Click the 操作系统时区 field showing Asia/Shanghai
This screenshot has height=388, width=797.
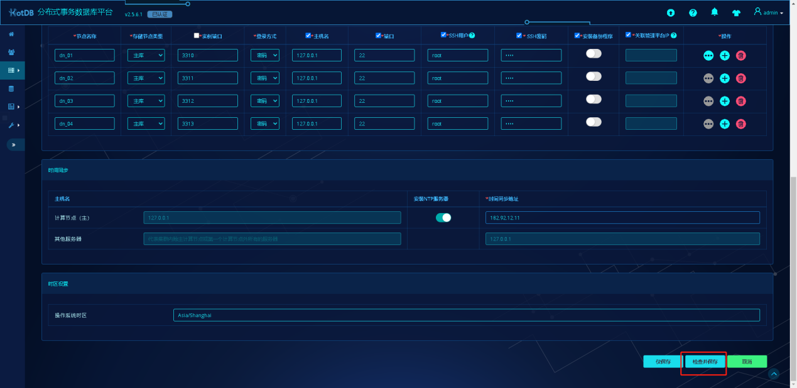[x=467, y=315]
